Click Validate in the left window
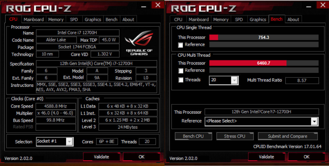 tap(101, 157)
